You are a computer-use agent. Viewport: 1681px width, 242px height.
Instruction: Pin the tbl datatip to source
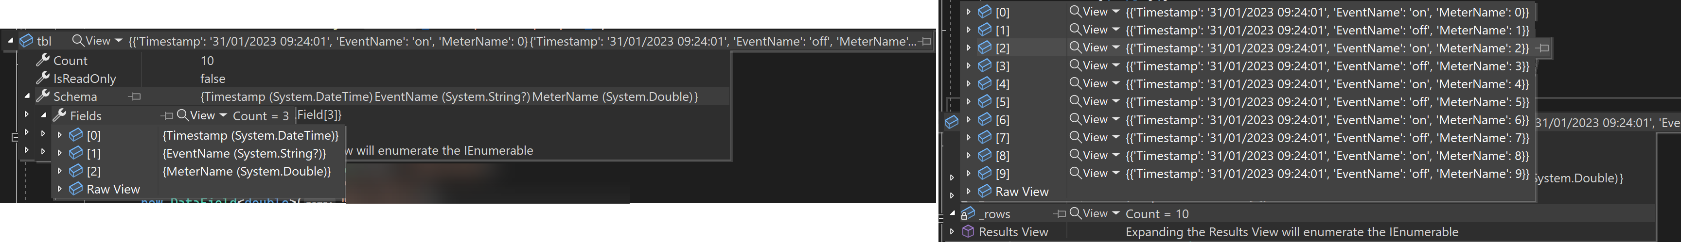pyautogui.click(x=925, y=41)
